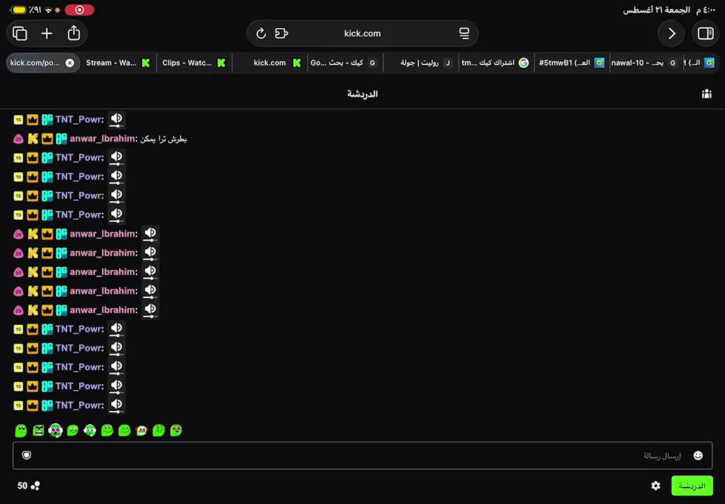Add a new Safari tab
This screenshot has height=504, width=725.
pos(47,34)
